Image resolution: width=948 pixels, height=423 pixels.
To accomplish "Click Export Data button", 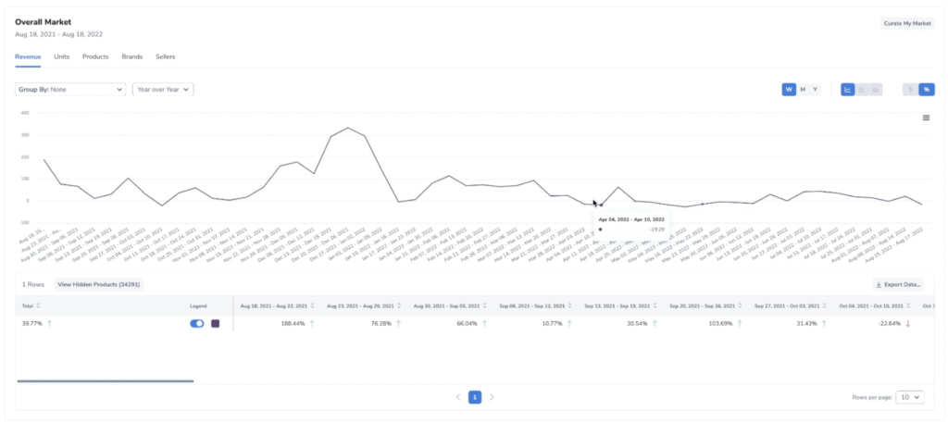I will pos(898,285).
